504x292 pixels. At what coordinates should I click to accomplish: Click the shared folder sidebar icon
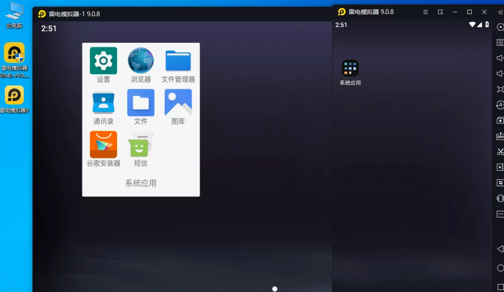pos(500,120)
